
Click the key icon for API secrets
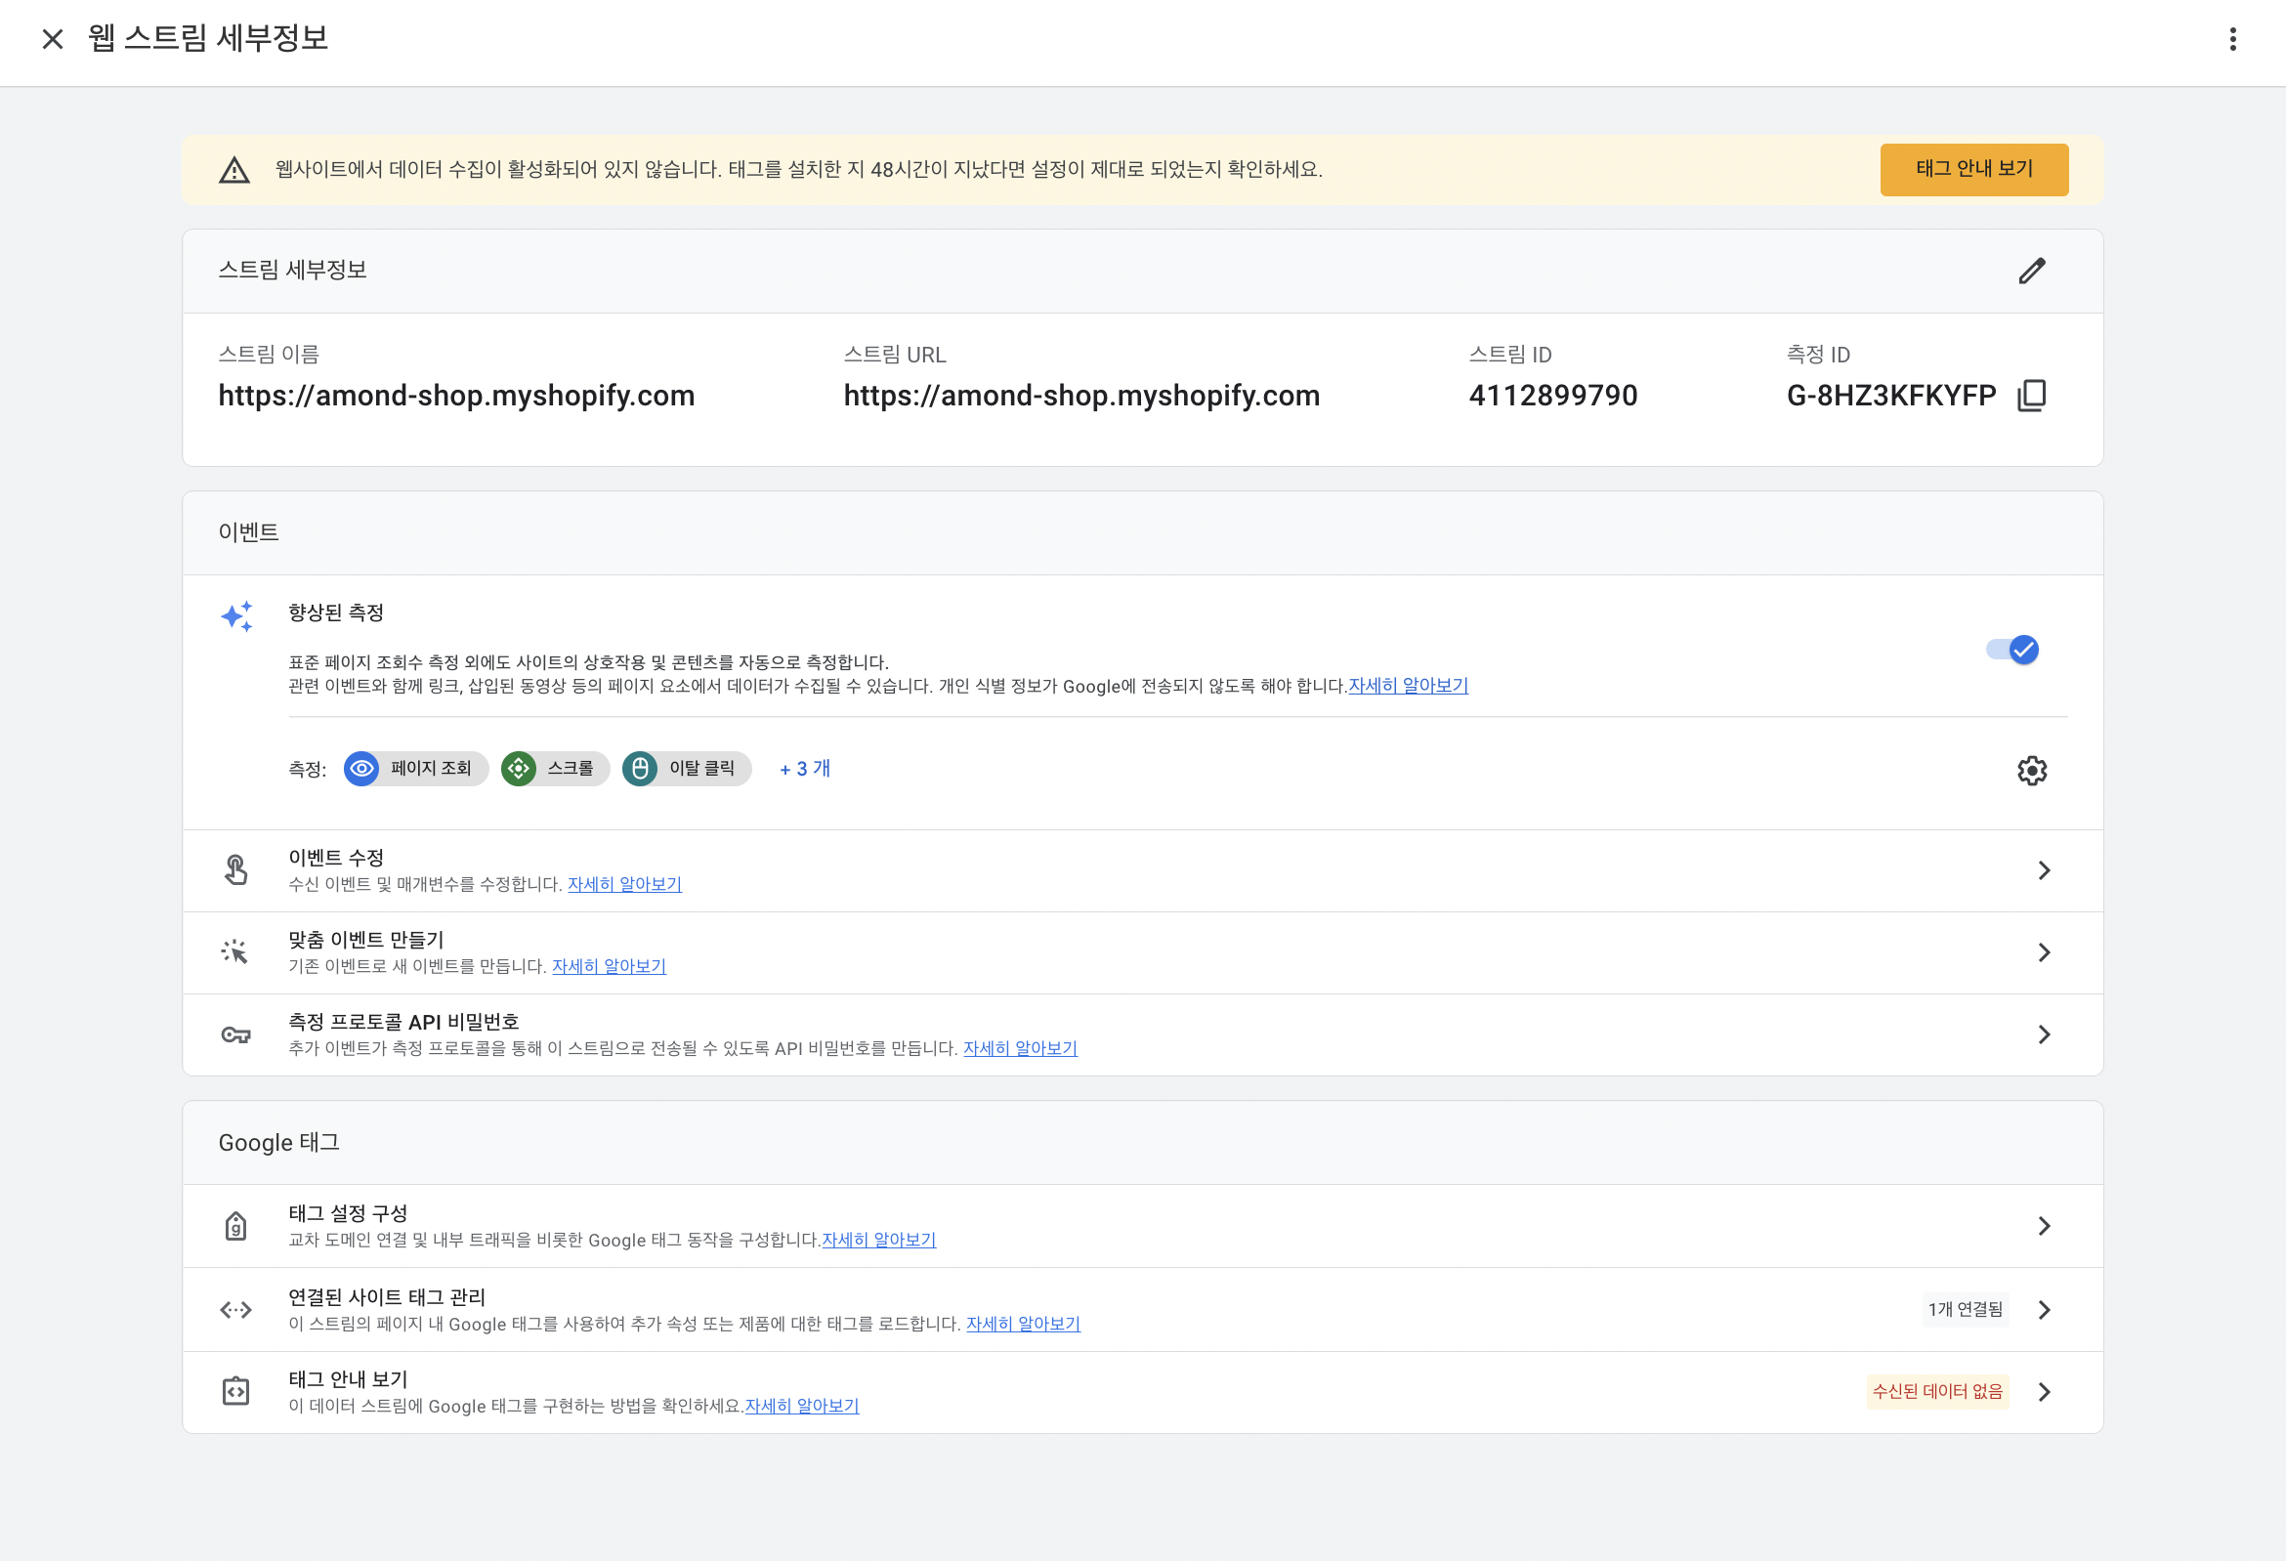235,1034
